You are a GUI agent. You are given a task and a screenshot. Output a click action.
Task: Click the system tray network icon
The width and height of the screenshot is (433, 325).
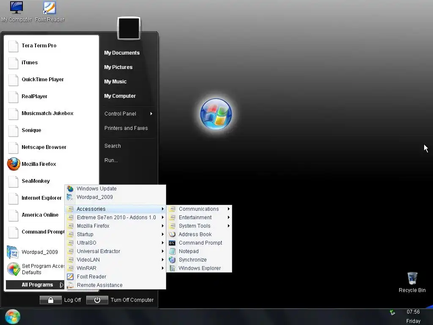392,313
